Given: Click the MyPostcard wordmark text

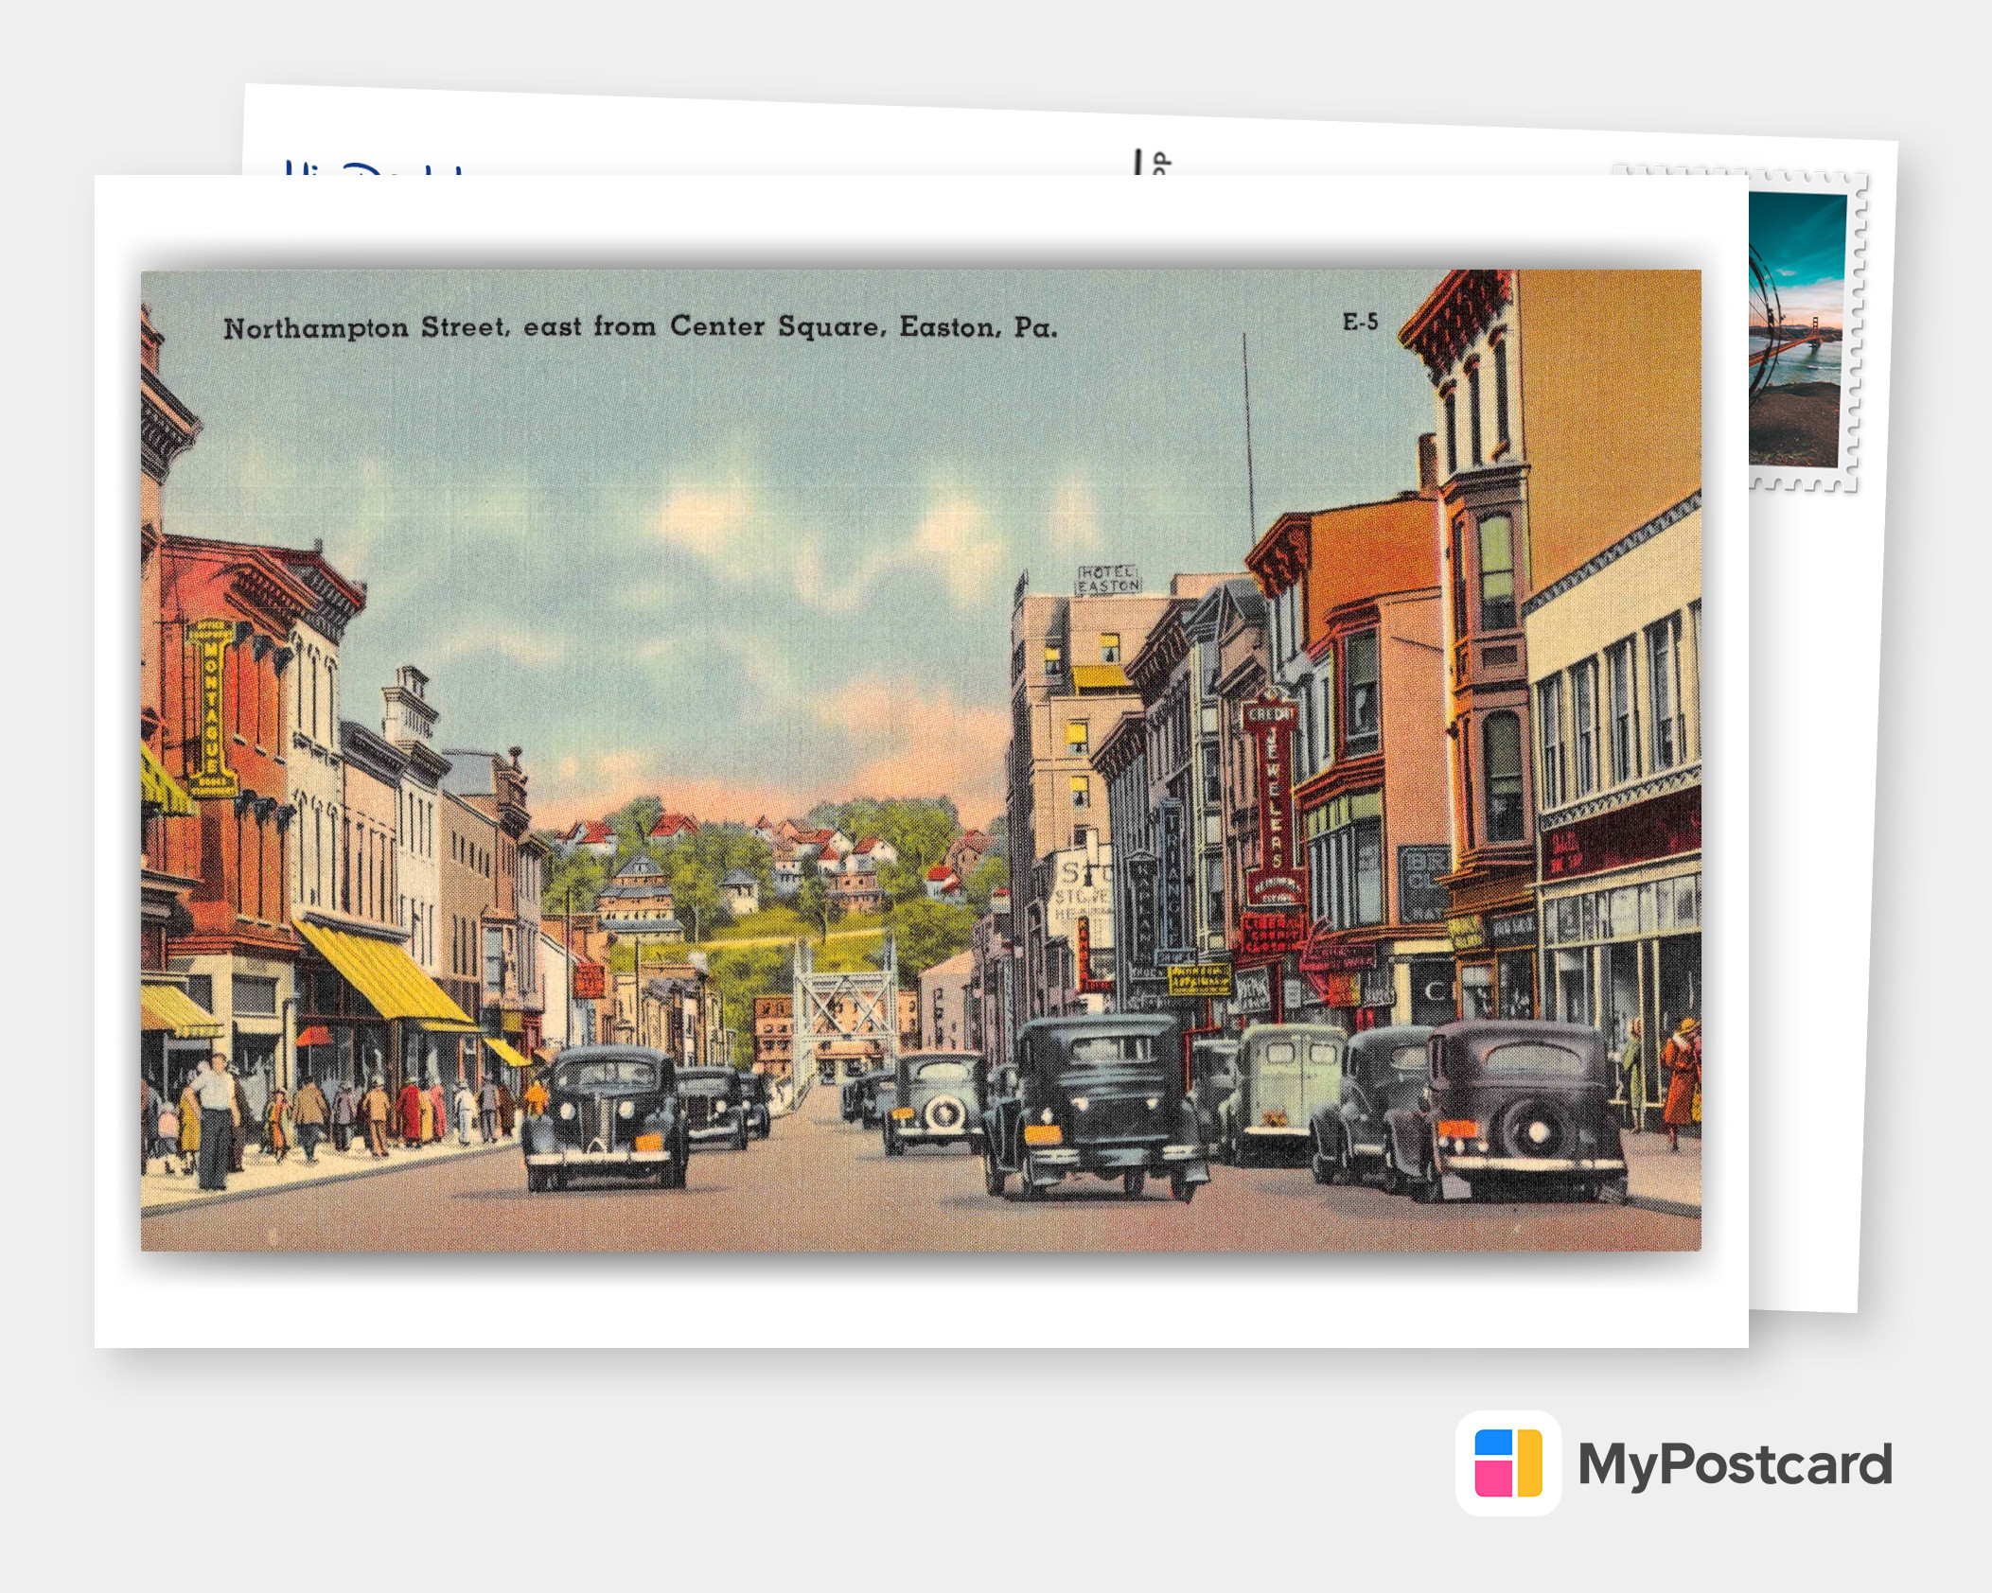Looking at the screenshot, I should (x=1735, y=1465).
